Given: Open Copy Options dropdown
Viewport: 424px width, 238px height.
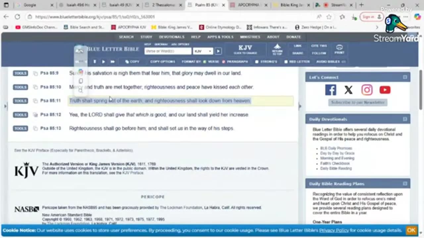Looking at the screenshot, I should [163, 62].
